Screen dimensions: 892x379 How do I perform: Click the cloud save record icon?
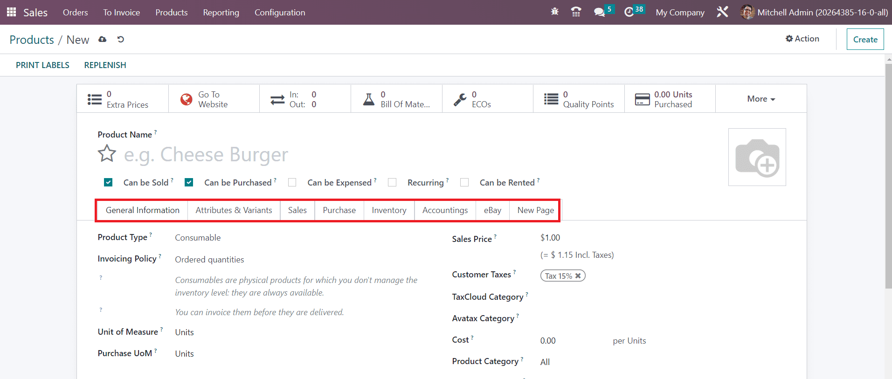click(x=103, y=40)
